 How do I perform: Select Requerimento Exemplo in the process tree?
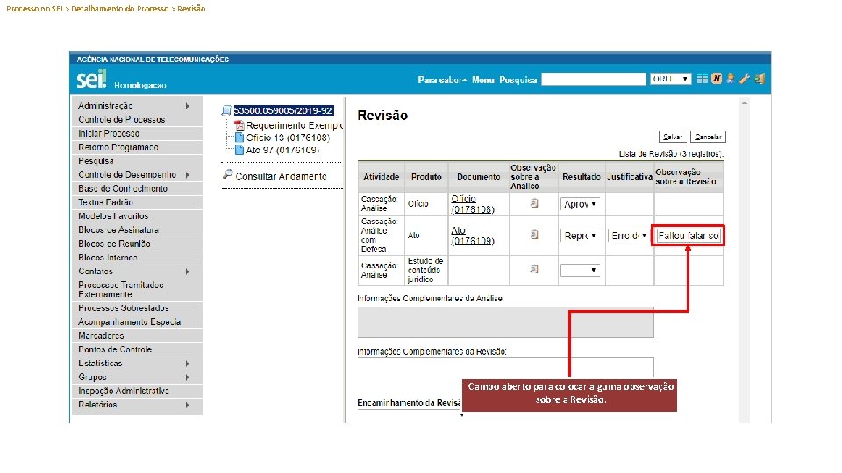(x=295, y=125)
